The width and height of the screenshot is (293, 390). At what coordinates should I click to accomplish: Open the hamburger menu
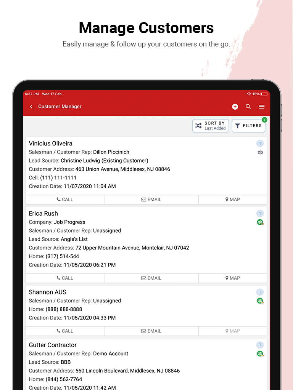[x=262, y=107]
